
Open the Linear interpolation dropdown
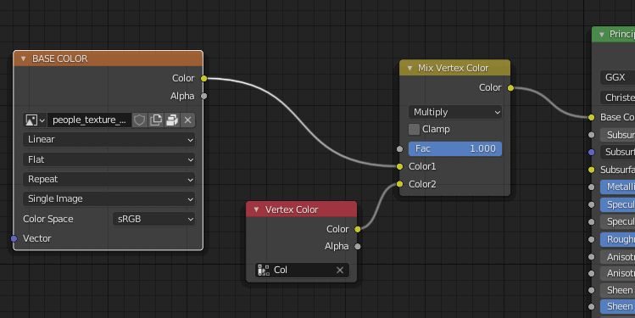pyautogui.click(x=109, y=139)
